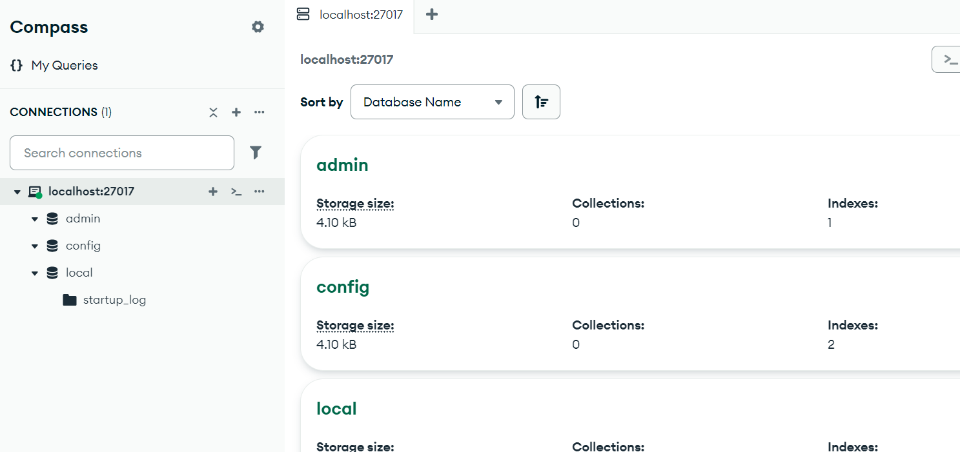Click config database stack icon in sidebar
The width and height of the screenshot is (960, 452).
point(52,246)
